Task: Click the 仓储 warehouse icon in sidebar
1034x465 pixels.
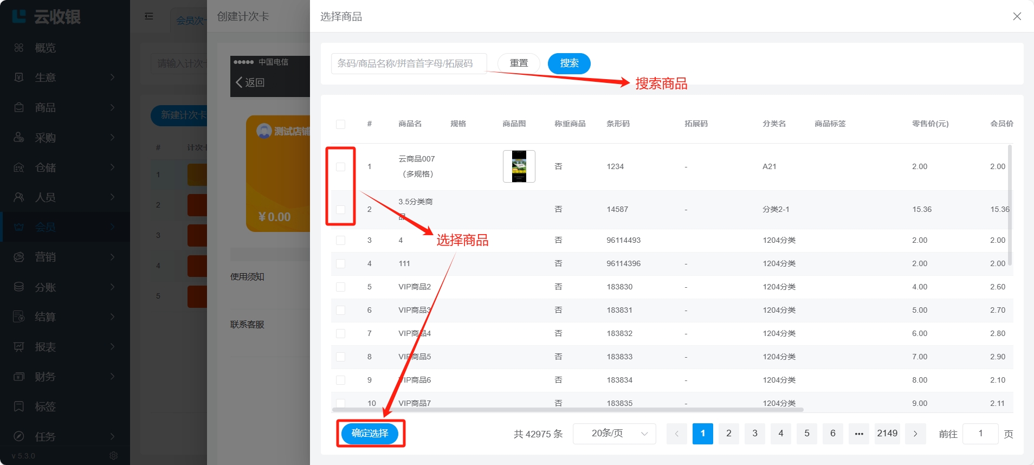Action: coord(19,167)
